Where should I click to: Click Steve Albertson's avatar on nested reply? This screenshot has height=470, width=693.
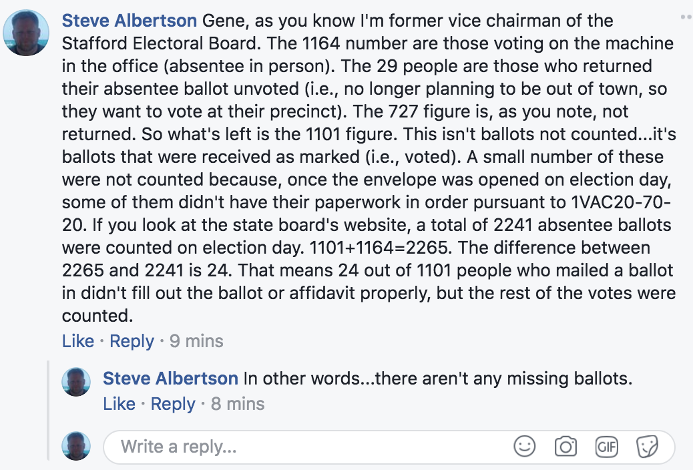click(x=76, y=382)
